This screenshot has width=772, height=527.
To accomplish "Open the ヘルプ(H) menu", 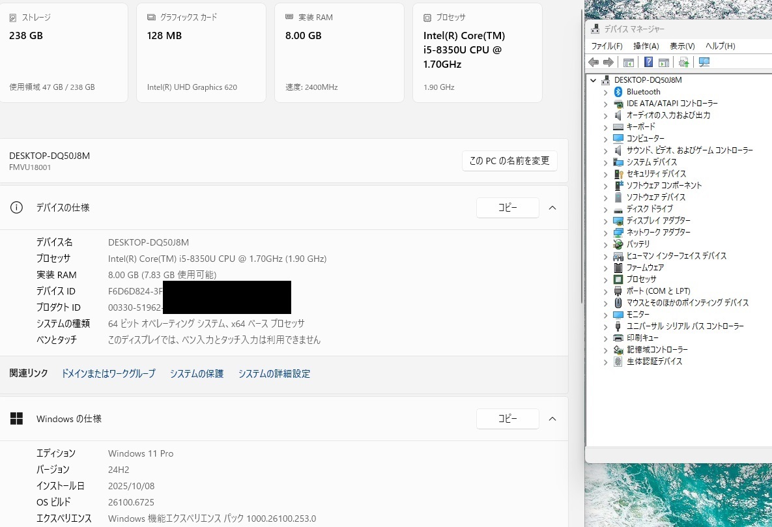I will pos(721,46).
